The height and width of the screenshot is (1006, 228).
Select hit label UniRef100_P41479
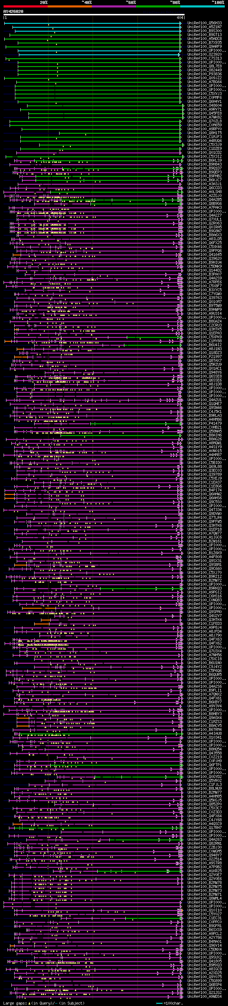tap(204, 423)
